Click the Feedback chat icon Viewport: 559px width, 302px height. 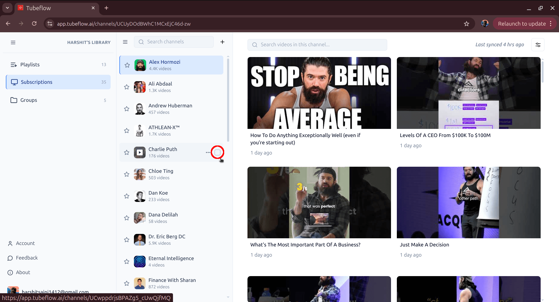(10, 258)
